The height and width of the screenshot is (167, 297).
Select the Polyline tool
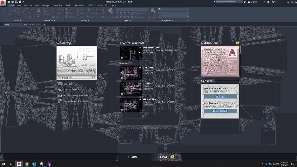coord(10,12)
